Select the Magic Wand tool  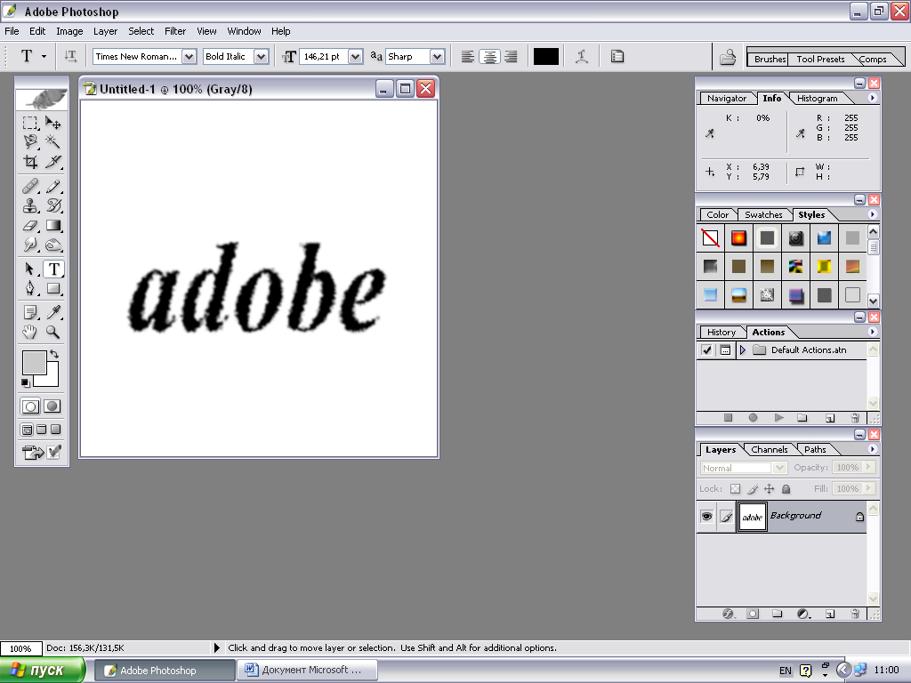point(52,142)
